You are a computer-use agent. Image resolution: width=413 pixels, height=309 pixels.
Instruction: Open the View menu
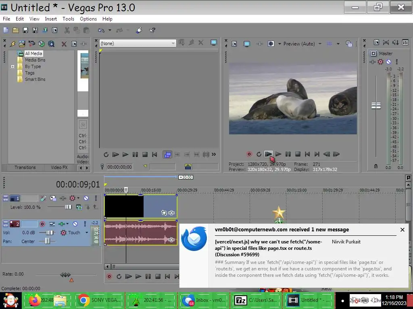pyautogui.click(x=34, y=19)
